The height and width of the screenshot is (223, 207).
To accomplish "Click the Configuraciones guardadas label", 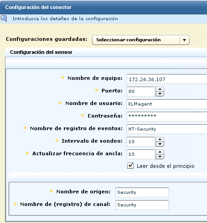I will tap(46, 39).
